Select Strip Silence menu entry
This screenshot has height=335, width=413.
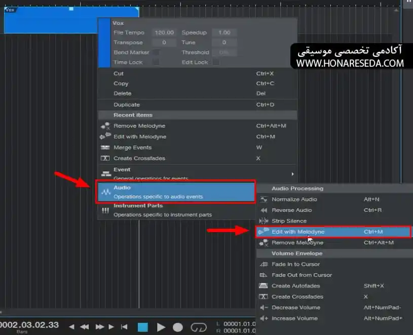coord(334,221)
